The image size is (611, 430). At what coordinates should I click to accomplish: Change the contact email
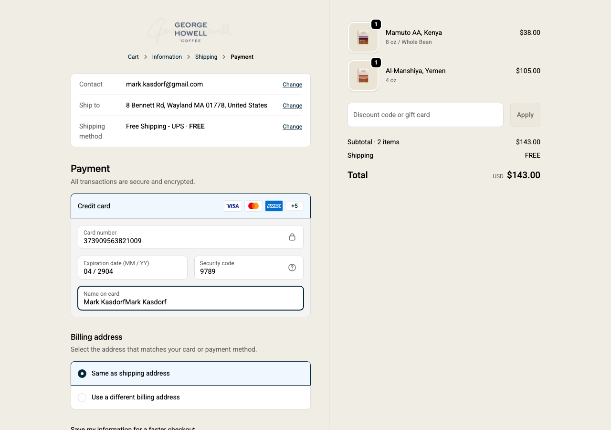(292, 85)
